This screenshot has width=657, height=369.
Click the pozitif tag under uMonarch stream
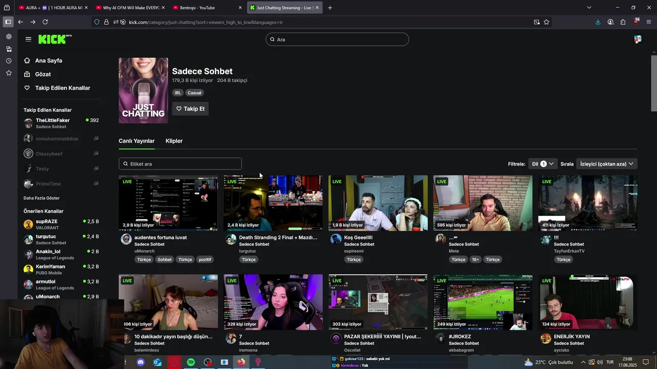click(x=205, y=260)
